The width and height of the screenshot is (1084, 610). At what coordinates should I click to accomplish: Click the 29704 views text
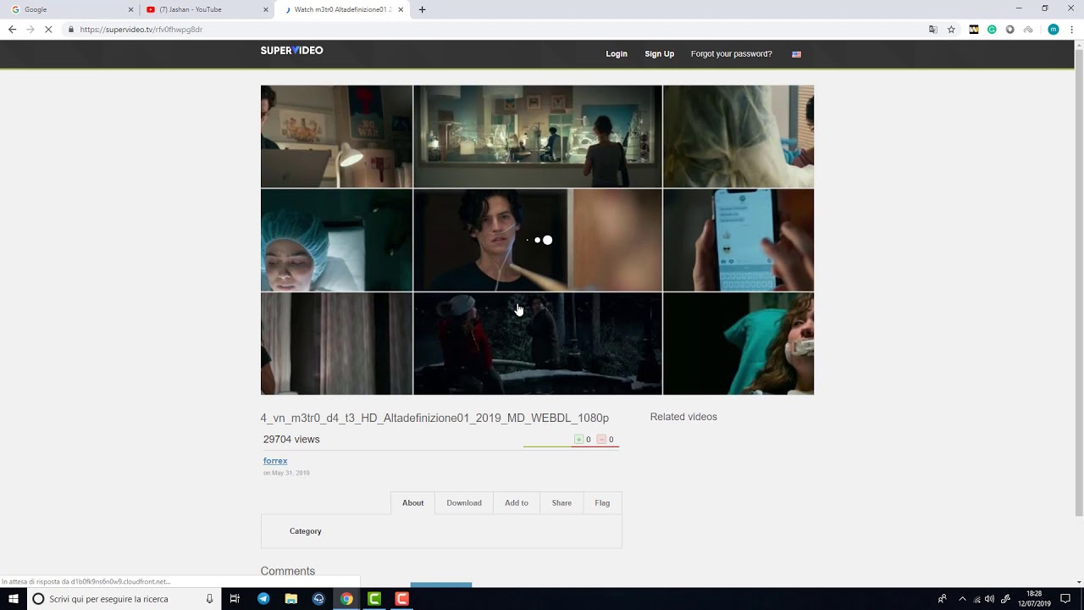click(x=291, y=439)
